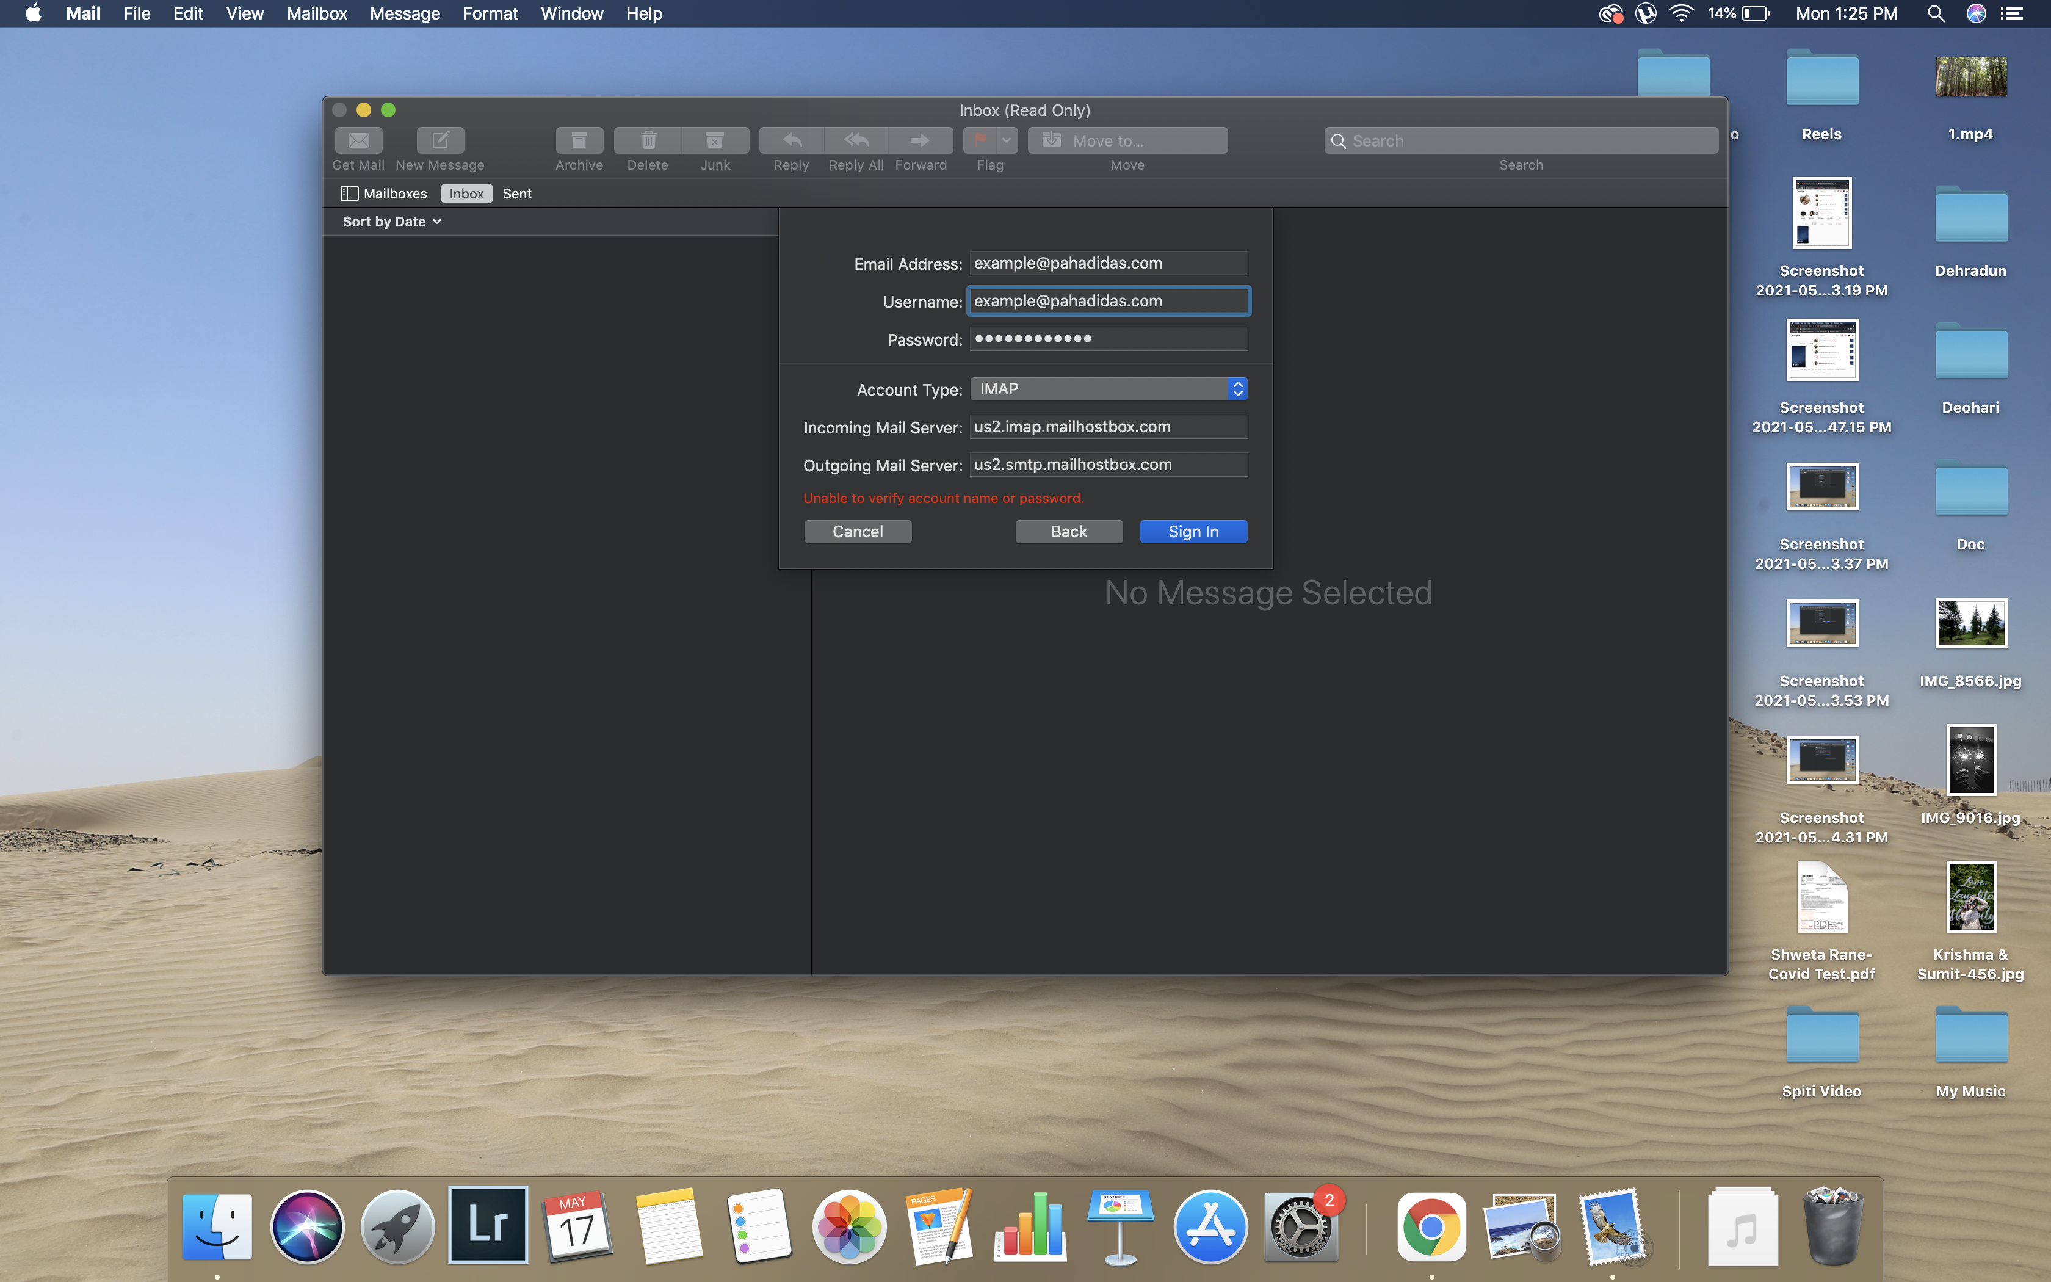This screenshot has height=1282, width=2051.
Task: Click the Siri menu bar icon
Action: 1977,13
